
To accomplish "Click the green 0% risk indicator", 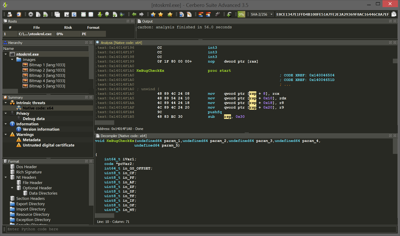I will (241, 14).
